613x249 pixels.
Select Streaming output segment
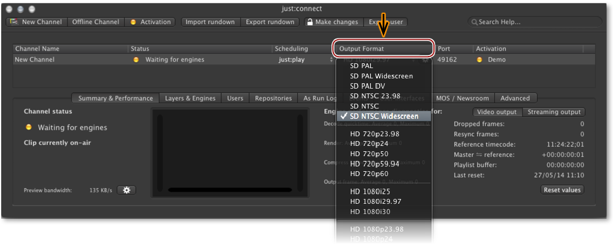pyautogui.click(x=554, y=112)
